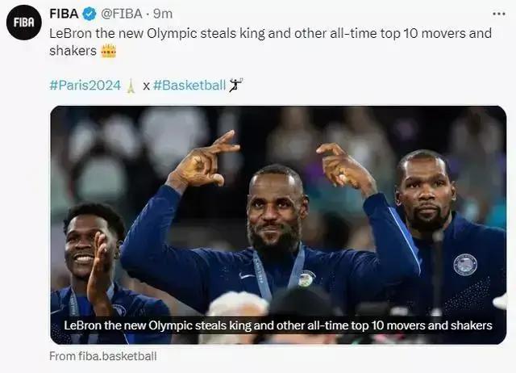516x373 pixels.
Task: Click the headline caption overlay on image
Action: (277, 325)
